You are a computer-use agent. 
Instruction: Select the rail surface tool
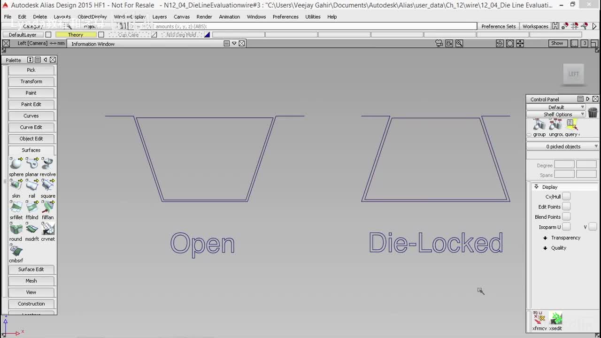click(x=32, y=185)
